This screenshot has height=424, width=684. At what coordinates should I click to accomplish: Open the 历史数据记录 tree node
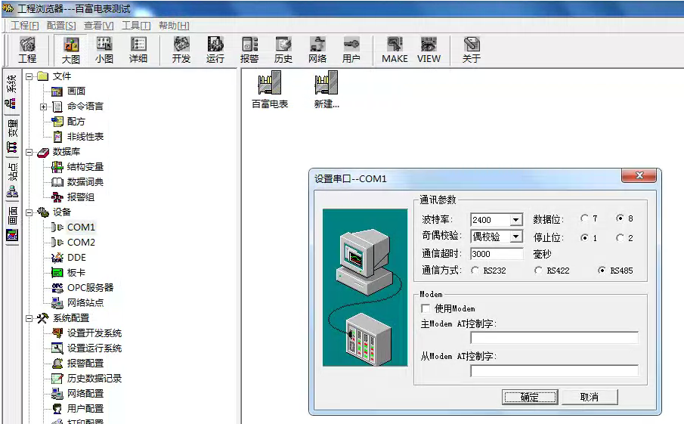(94, 379)
